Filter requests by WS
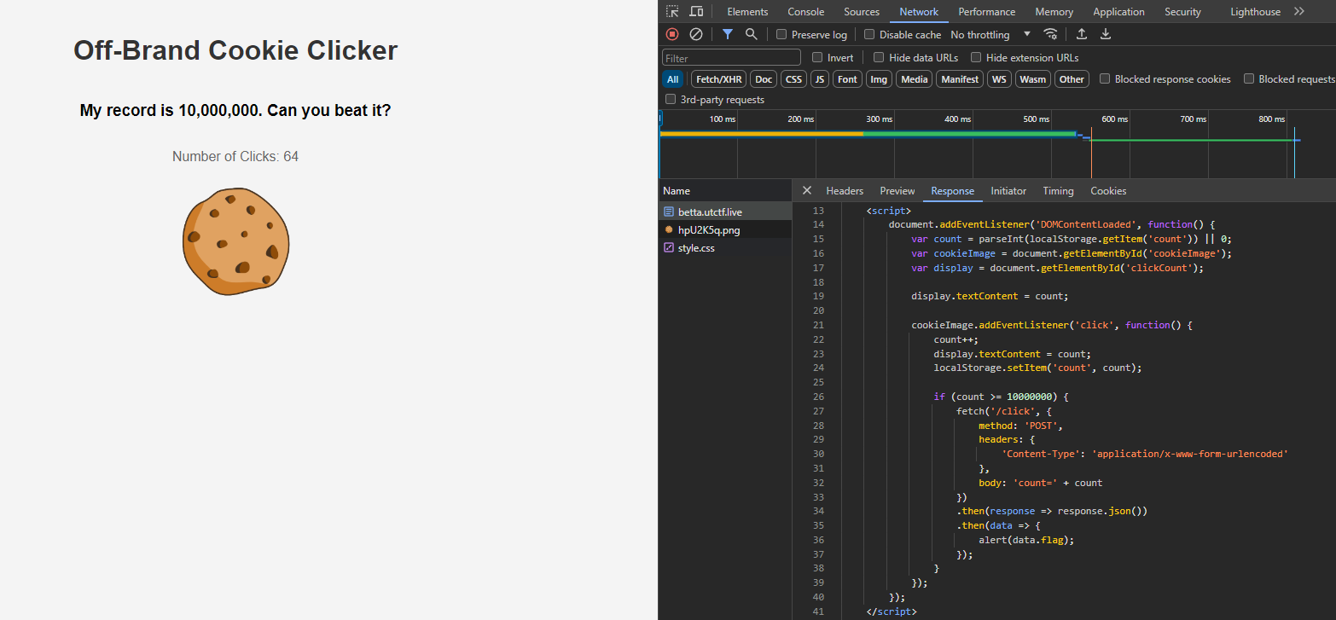1336x620 pixels. click(997, 79)
